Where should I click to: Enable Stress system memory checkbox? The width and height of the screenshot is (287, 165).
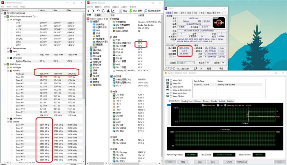171,90
